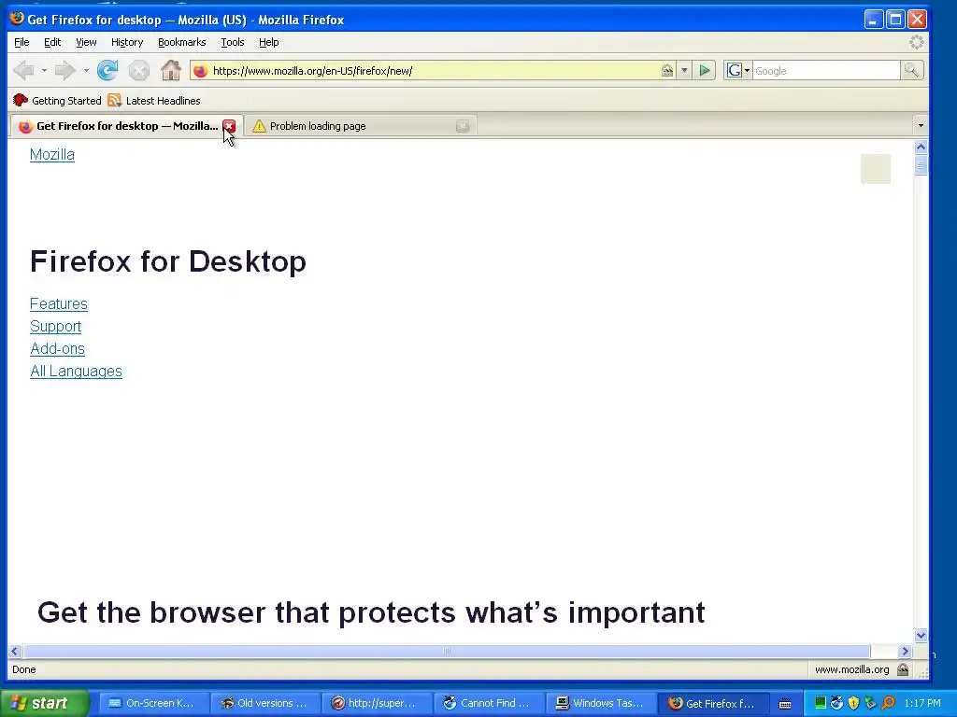
Task: Click the Getting Started bookmark icon
Action: [21, 101]
